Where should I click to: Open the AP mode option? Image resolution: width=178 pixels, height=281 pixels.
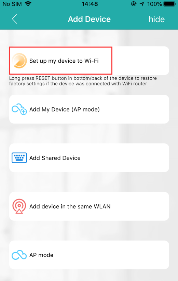pyautogui.click(x=89, y=255)
